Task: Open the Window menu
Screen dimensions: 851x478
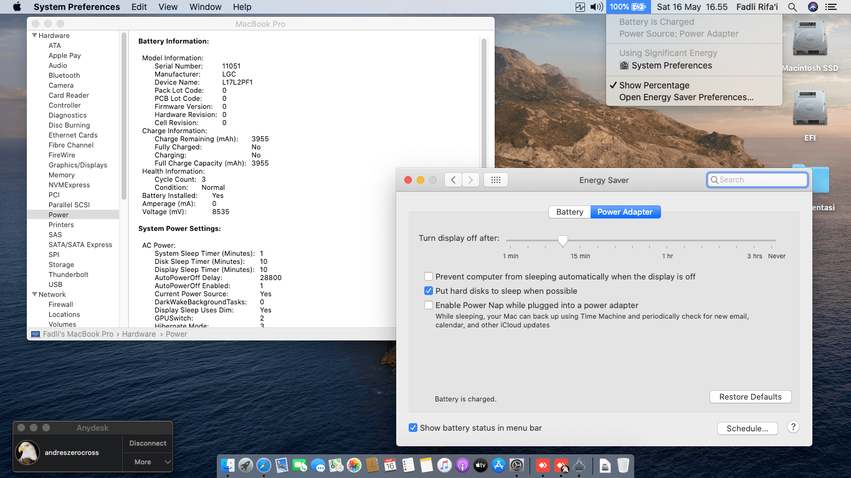Action: 205,7
